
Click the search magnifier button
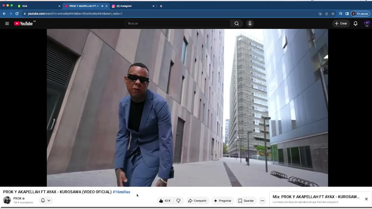237,24
